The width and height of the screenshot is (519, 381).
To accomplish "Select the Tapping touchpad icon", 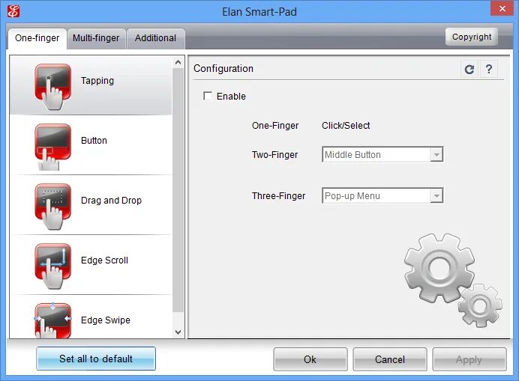I will (52, 87).
